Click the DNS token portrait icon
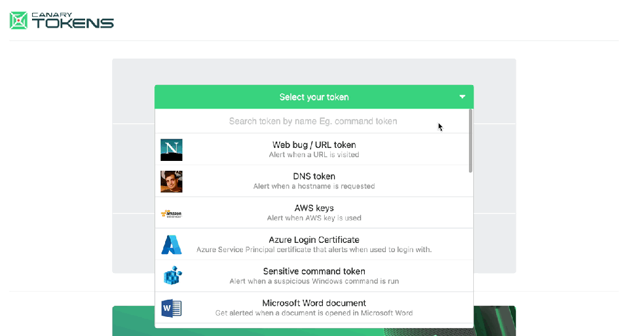631x336 pixels. 171,181
